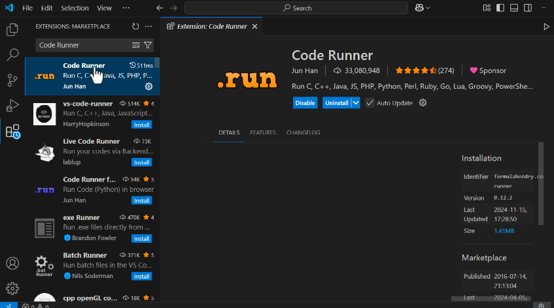Image resolution: width=554 pixels, height=308 pixels.
Task: Click the large .run extension logo
Action: tap(247, 79)
